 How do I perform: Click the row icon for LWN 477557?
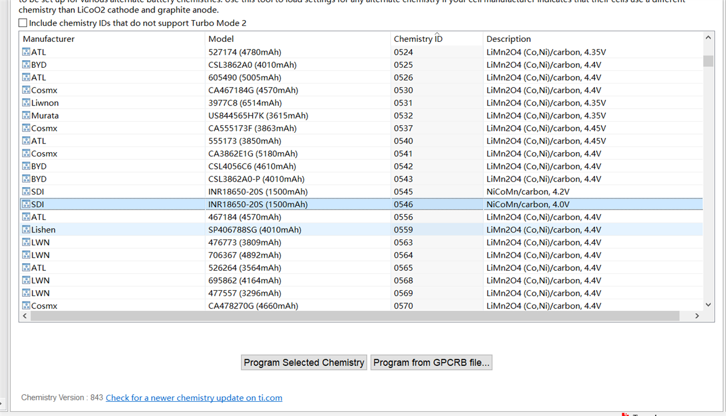click(26, 293)
